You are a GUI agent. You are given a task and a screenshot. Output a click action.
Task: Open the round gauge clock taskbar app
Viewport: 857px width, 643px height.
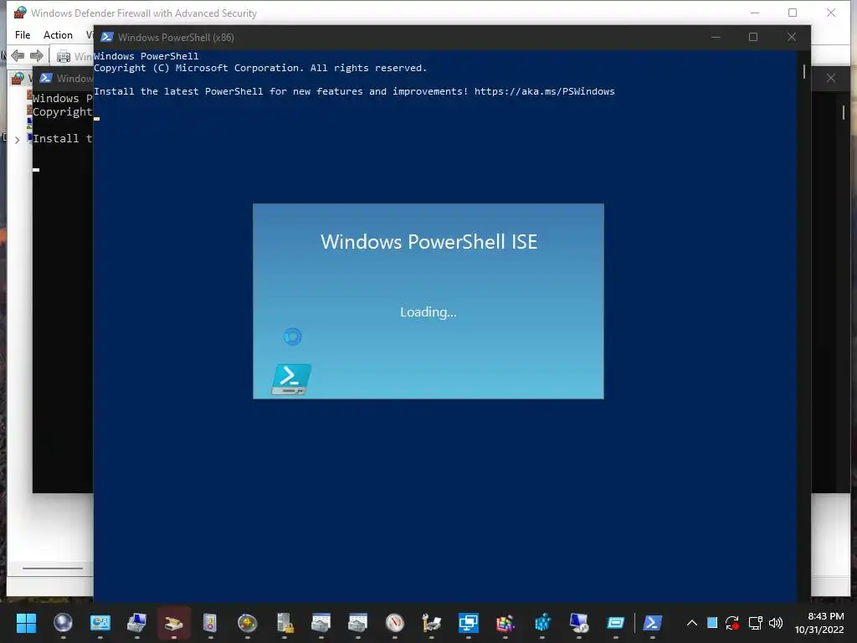395,623
